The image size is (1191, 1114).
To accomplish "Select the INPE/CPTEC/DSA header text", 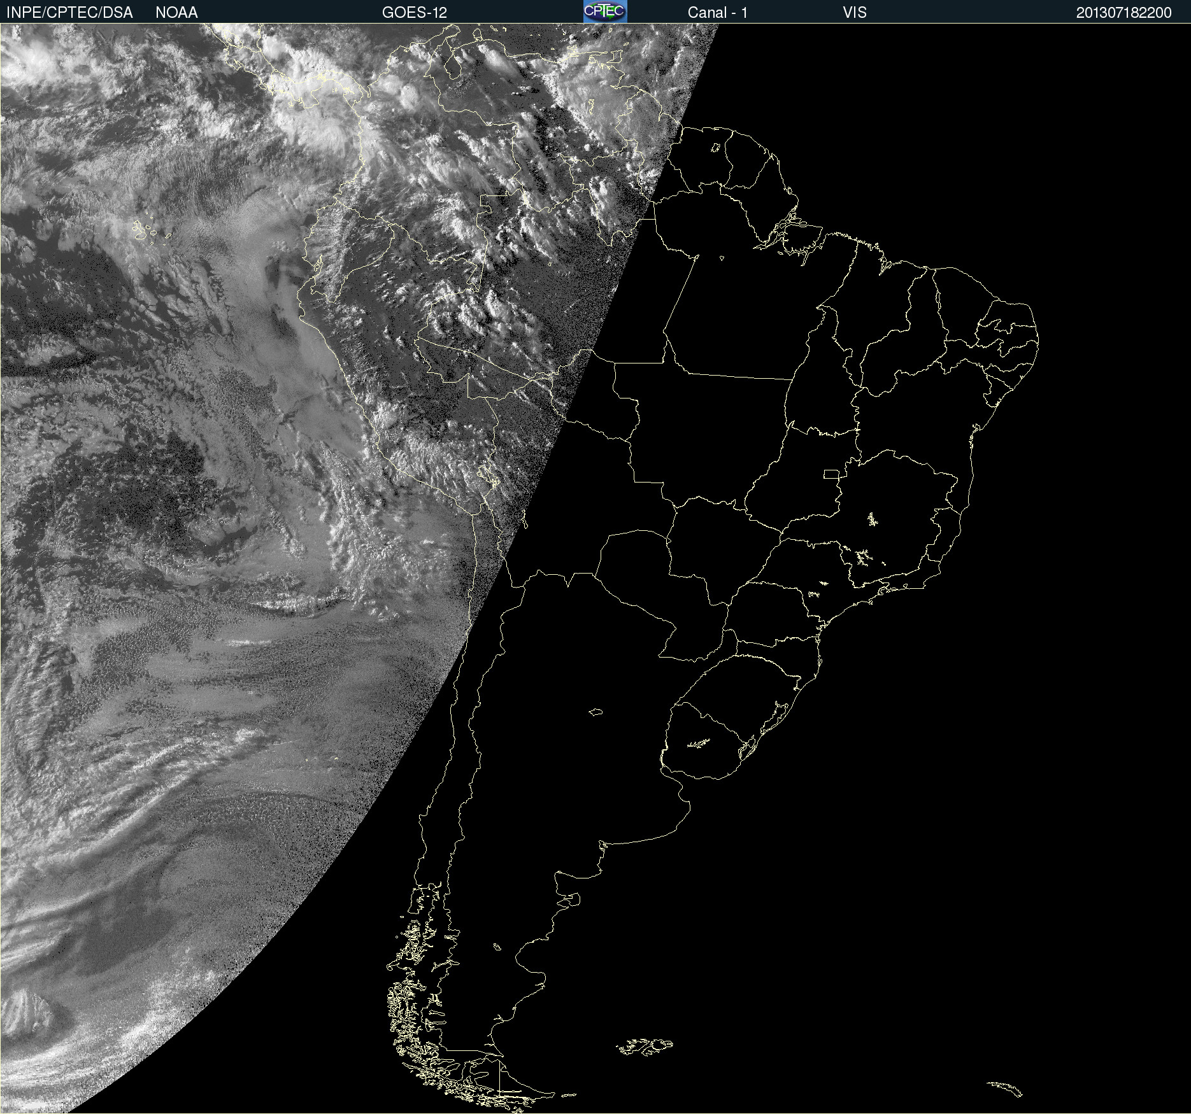I will (x=69, y=13).
